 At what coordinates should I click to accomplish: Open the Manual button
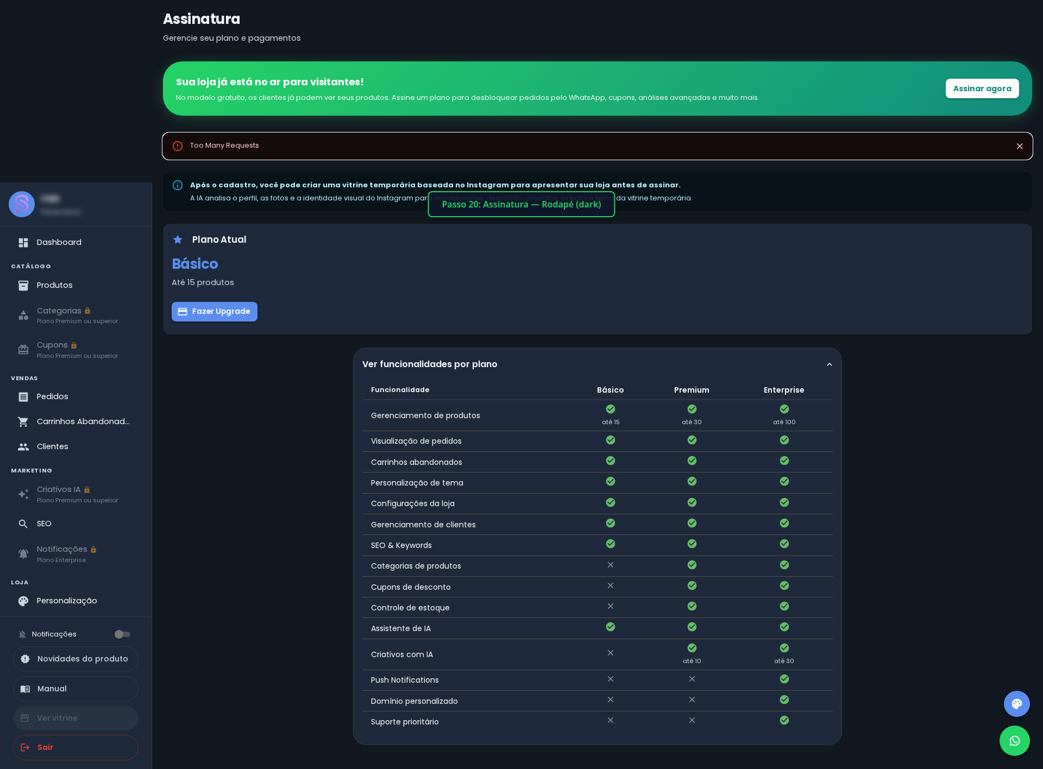[x=76, y=689]
